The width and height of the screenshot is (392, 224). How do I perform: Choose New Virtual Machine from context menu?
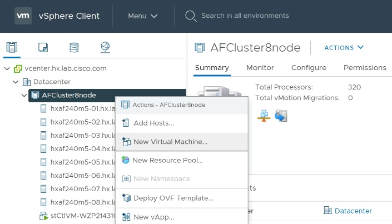pos(182,142)
